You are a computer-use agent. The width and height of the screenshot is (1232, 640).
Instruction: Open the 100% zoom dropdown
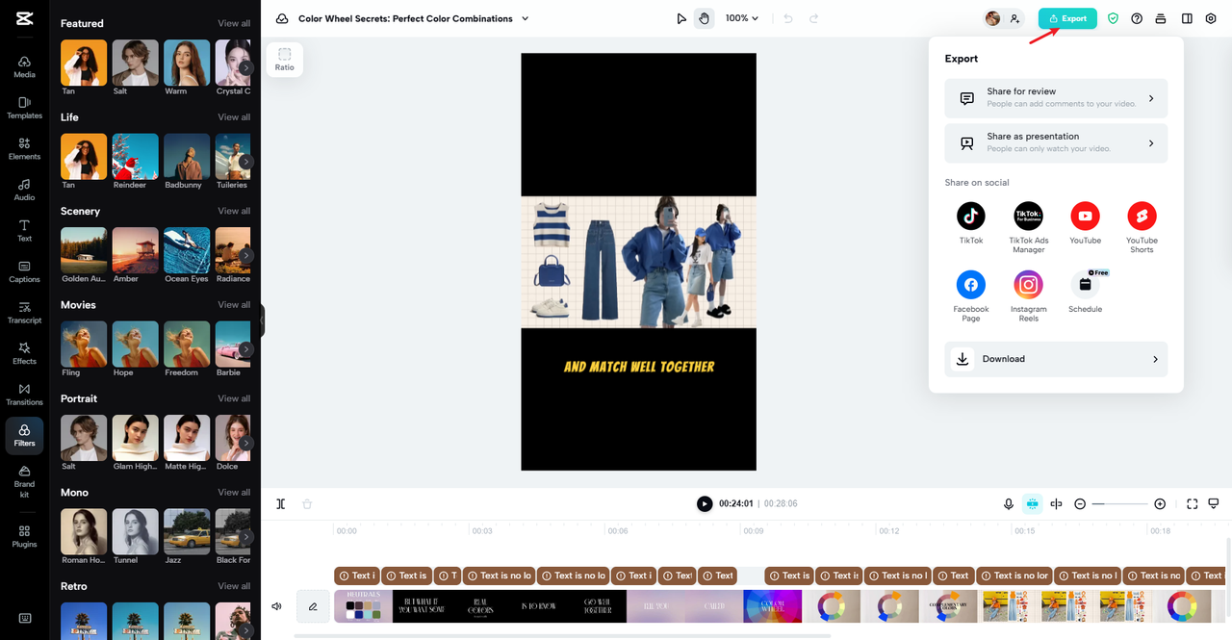coord(742,18)
